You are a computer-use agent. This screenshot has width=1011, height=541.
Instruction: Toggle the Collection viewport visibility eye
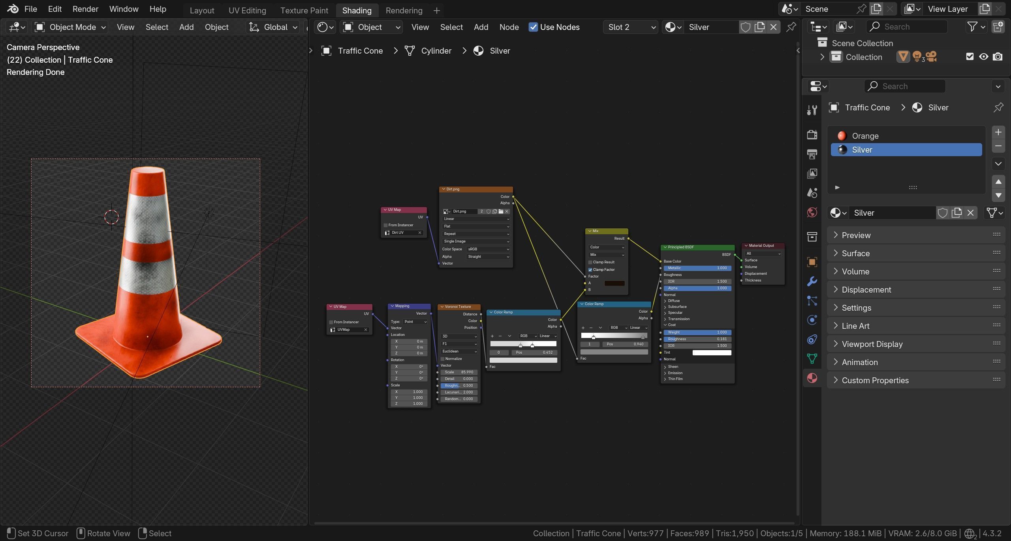(983, 57)
